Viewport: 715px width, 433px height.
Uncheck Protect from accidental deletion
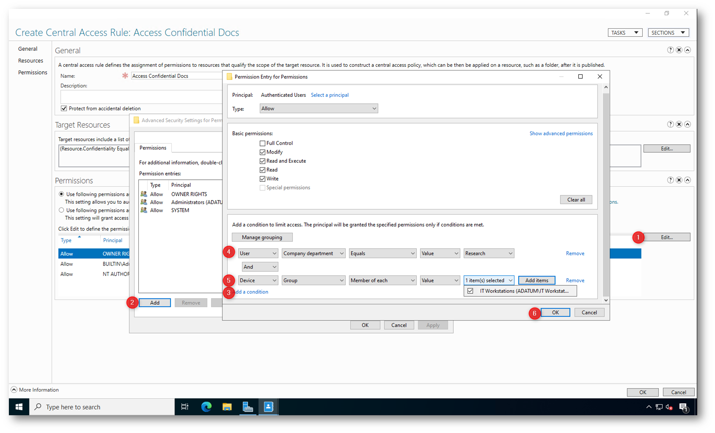[64, 109]
